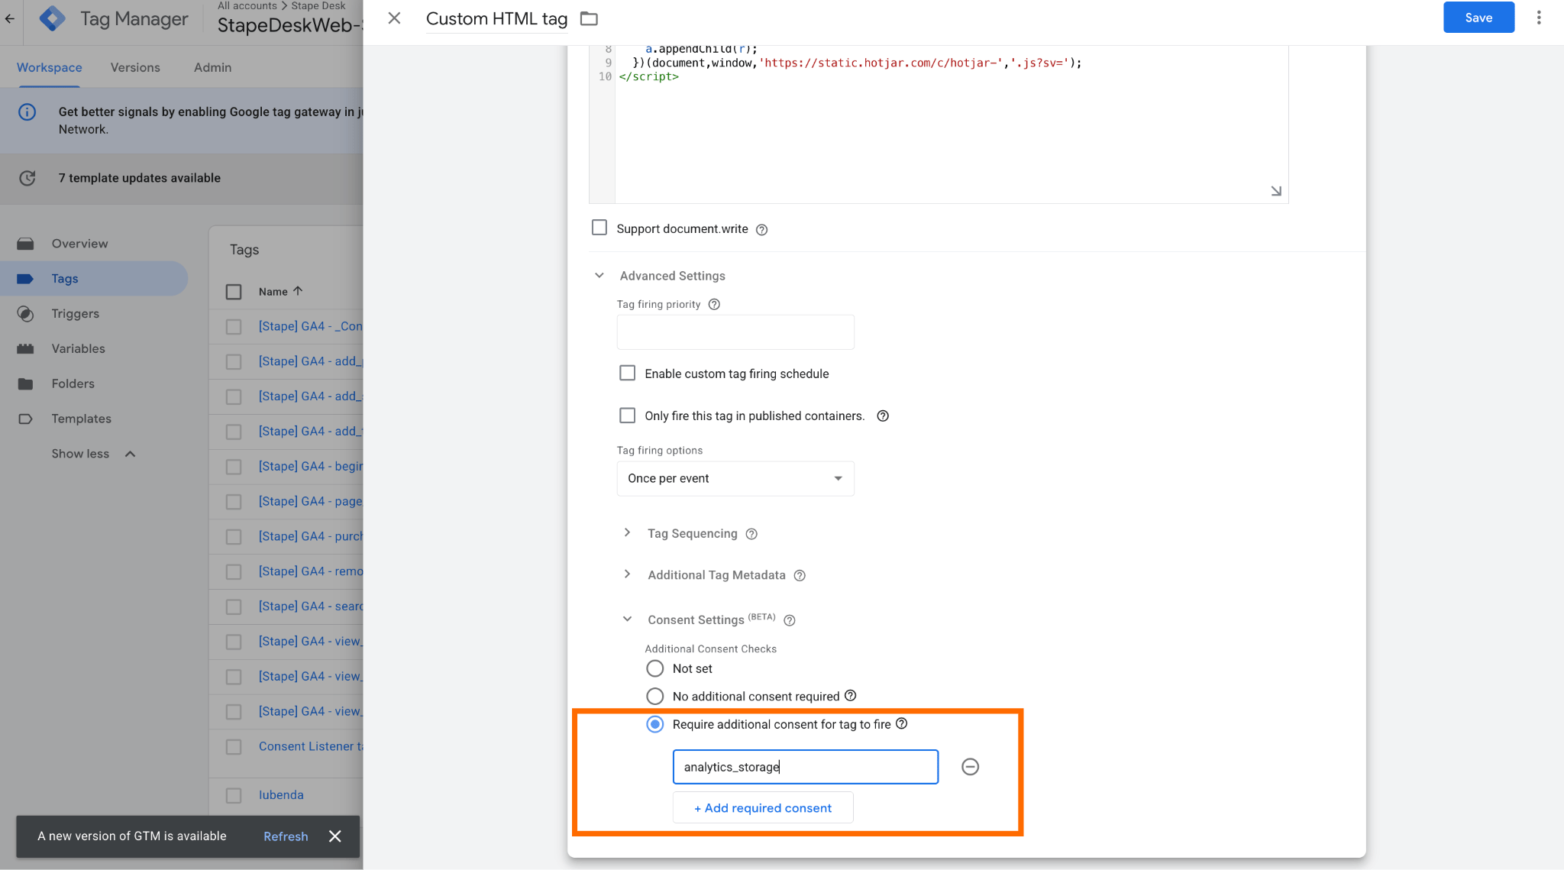Click help icon for Support document.write
The image size is (1564, 870).
click(761, 229)
